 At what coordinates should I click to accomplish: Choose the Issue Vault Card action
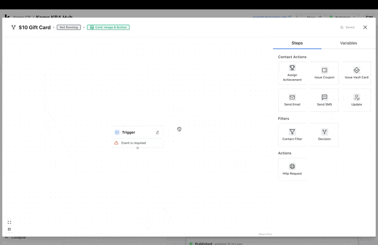click(356, 73)
